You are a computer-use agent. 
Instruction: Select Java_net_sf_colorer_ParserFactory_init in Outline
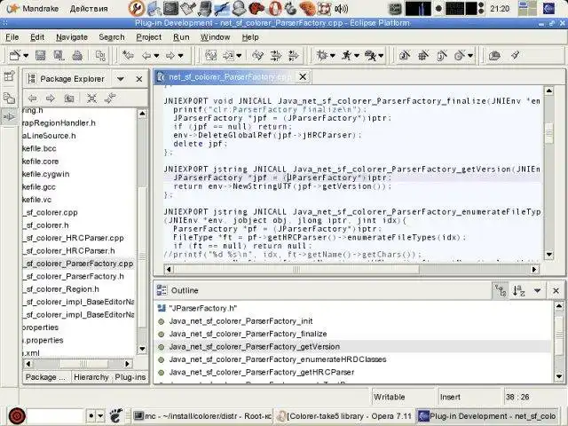(x=241, y=321)
